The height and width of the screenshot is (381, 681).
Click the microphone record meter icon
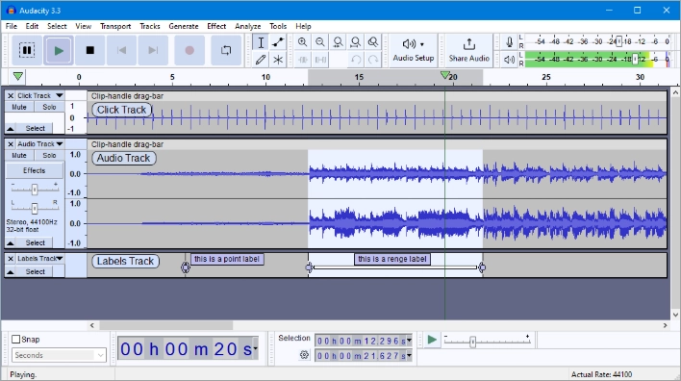(510, 42)
